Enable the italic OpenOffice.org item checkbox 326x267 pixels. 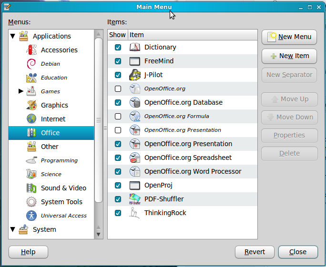pos(118,89)
